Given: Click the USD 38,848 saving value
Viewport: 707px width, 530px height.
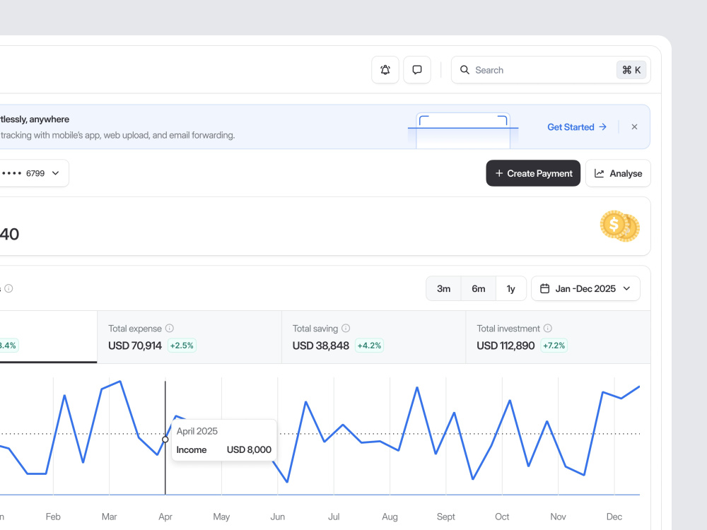Looking at the screenshot, I should [x=320, y=346].
